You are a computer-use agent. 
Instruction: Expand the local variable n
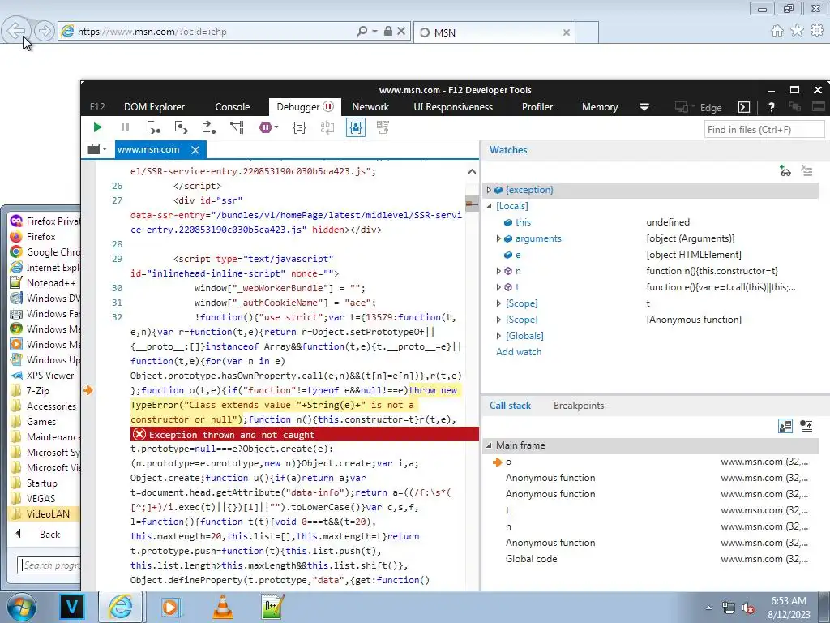coord(498,271)
